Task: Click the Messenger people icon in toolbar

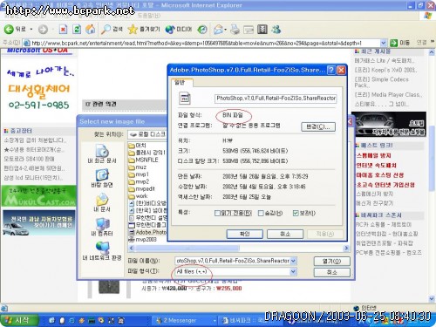Action: pos(276,30)
